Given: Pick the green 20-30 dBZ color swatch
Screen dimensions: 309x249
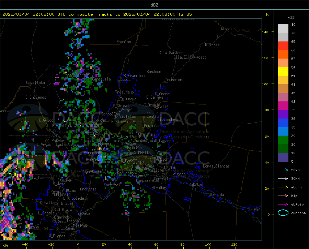Looking at the screenshot, I should pos(283,140).
